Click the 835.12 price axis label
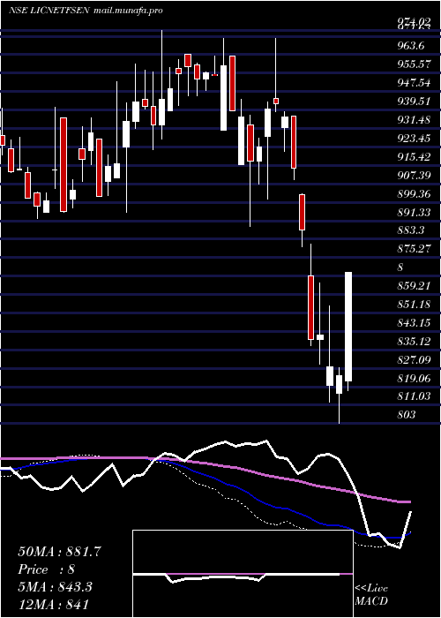 coord(414,342)
